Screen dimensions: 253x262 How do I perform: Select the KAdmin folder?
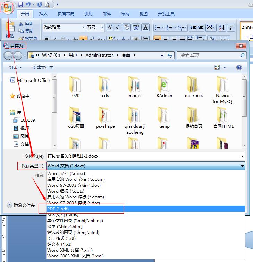[164, 87]
